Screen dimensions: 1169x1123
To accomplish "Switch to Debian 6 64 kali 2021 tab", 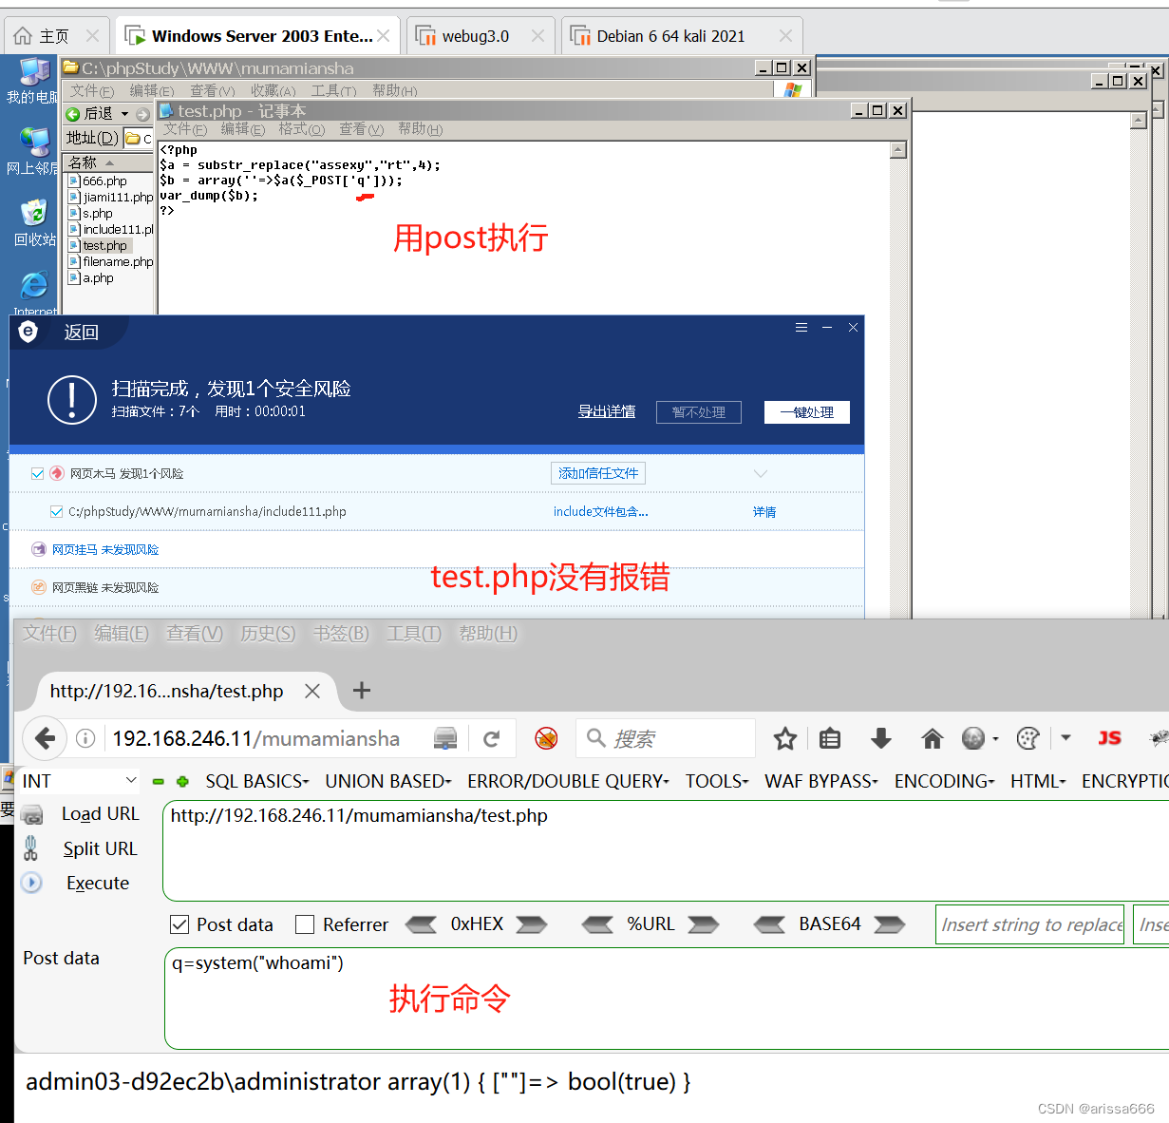I will pyautogui.click(x=680, y=36).
